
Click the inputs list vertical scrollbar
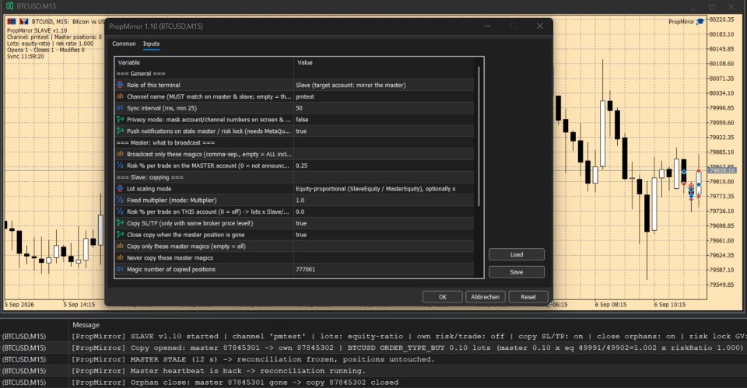(x=479, y=137)
